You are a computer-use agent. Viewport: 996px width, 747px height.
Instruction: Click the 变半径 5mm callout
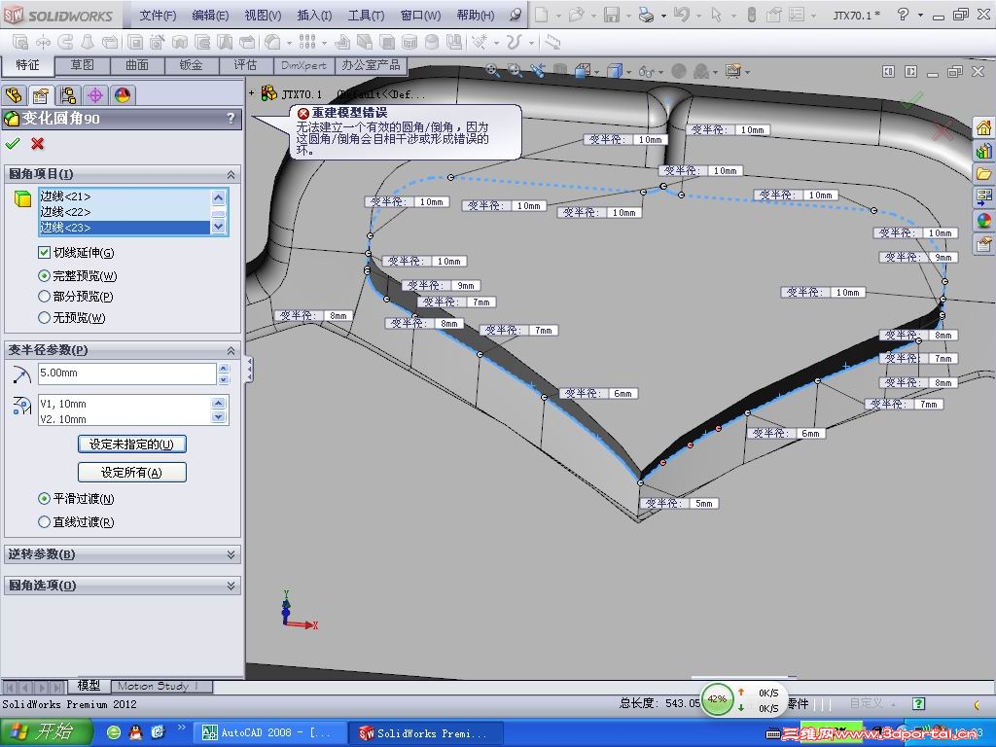click(678, 503)
